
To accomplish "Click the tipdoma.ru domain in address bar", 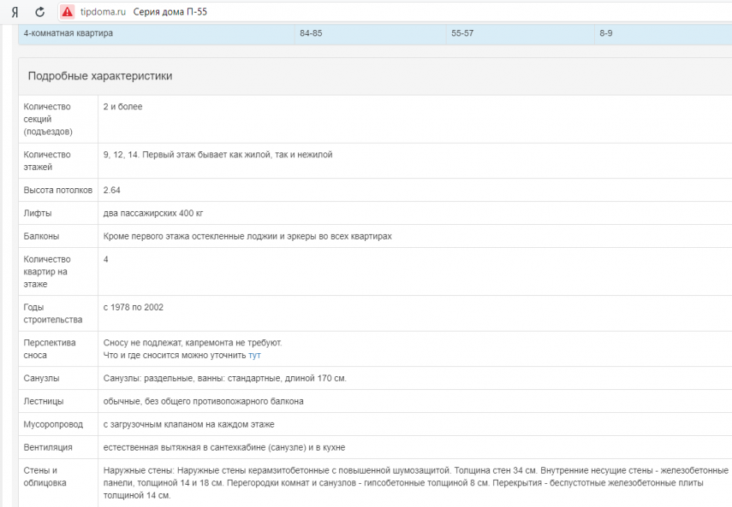I will tap(102, 12).
